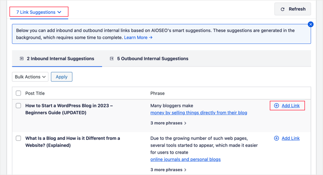The width and height of the screenshot is (323, 175).
Task: Open 'money by selling things directly from their blog' link
Action: click(199, 113)
